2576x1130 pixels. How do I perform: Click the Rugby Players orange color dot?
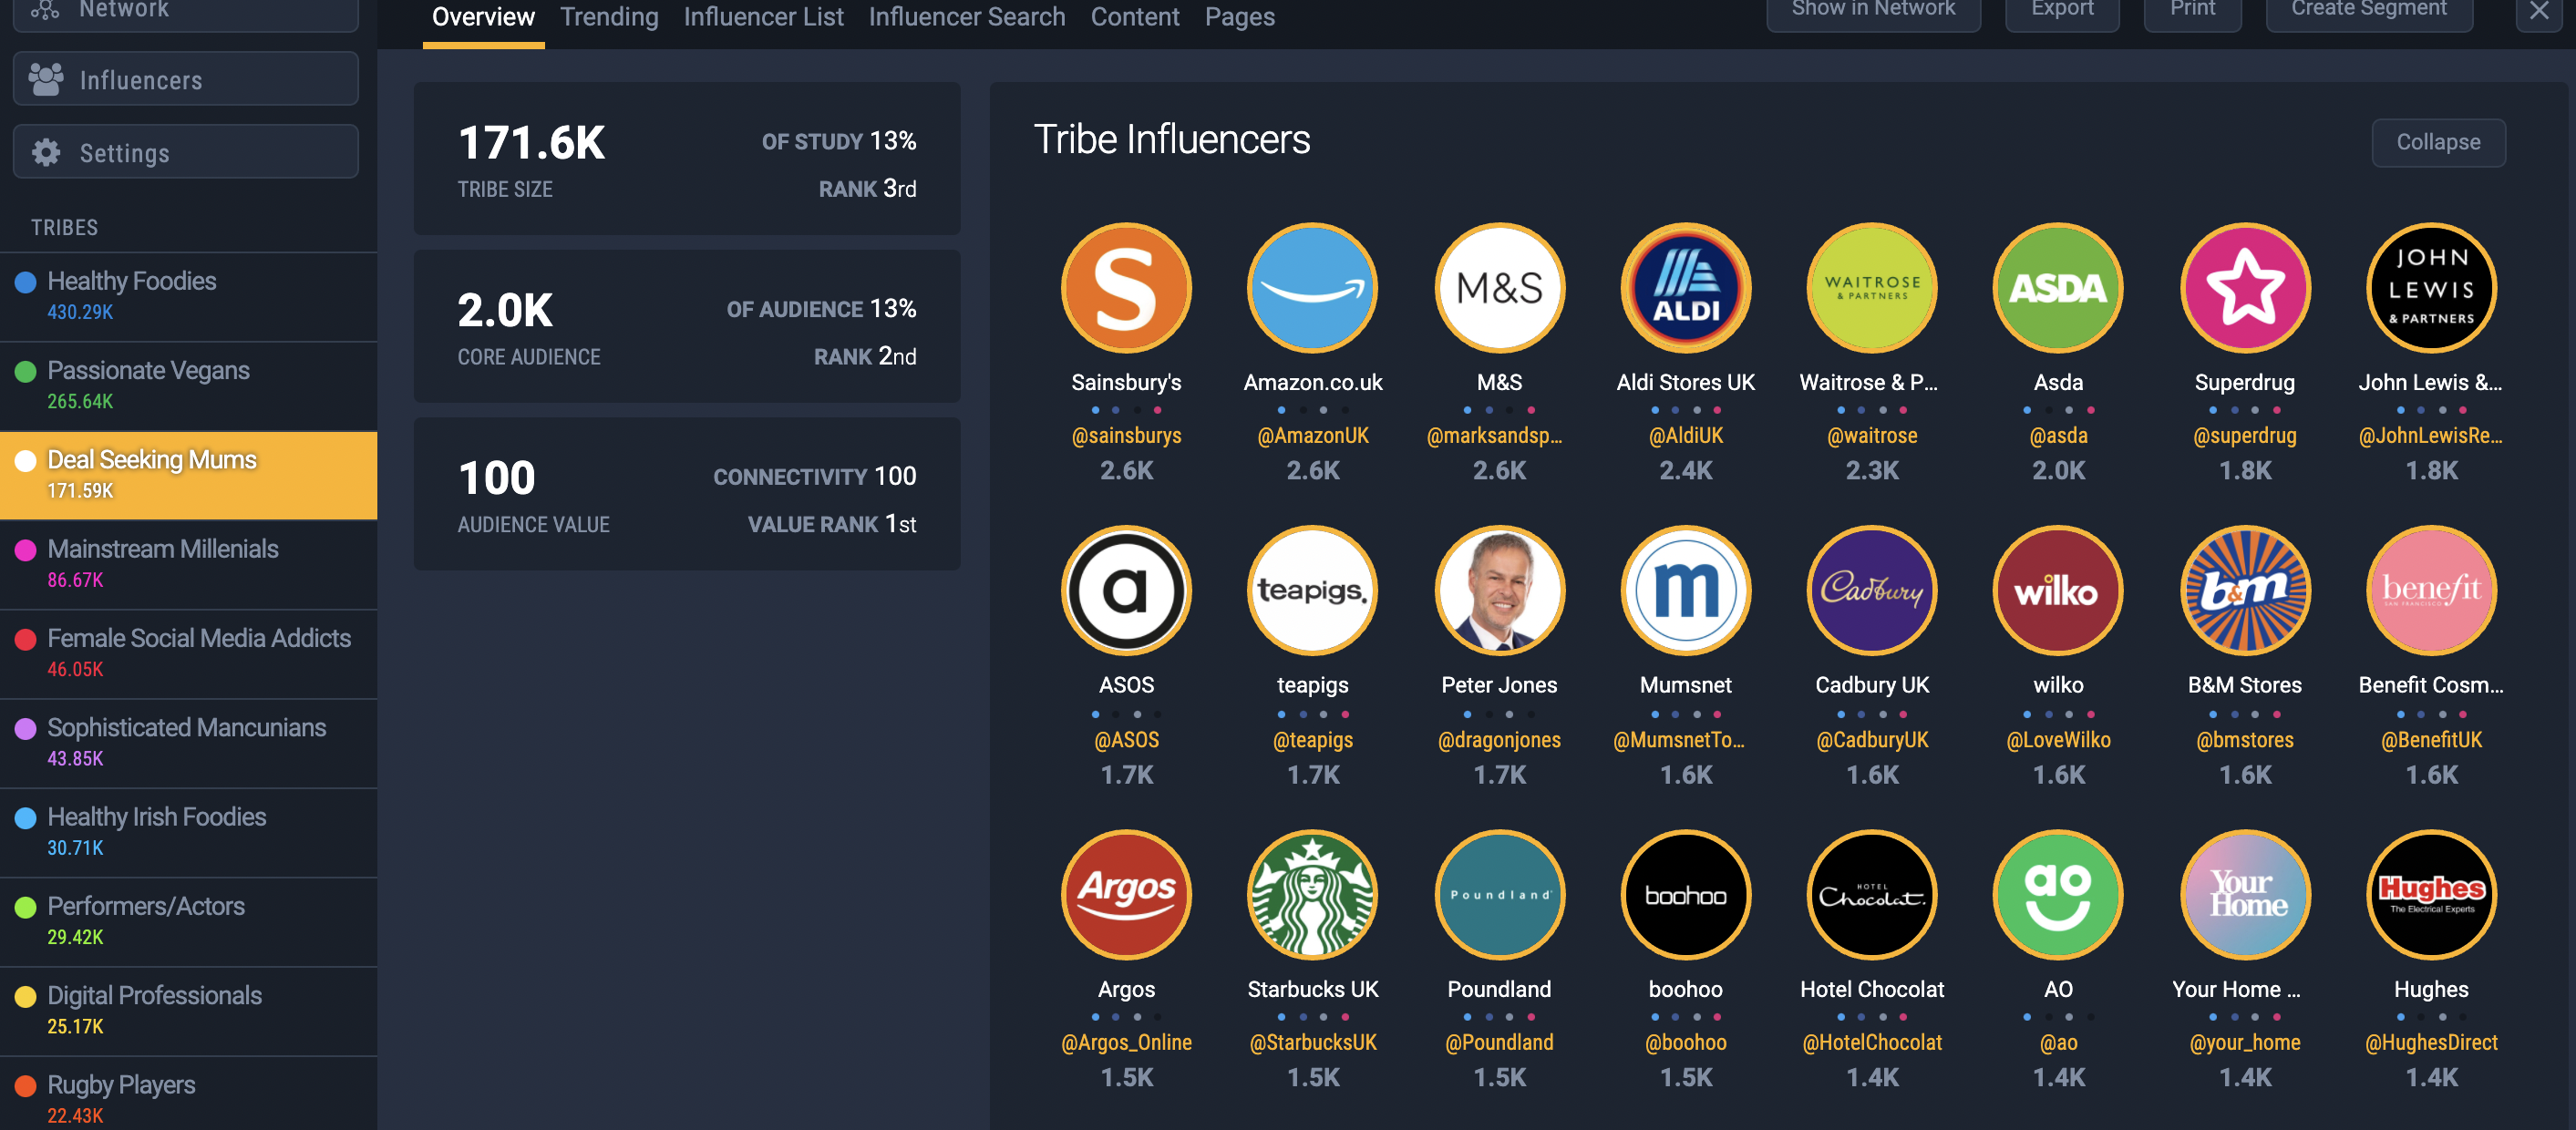point(26,1085)
